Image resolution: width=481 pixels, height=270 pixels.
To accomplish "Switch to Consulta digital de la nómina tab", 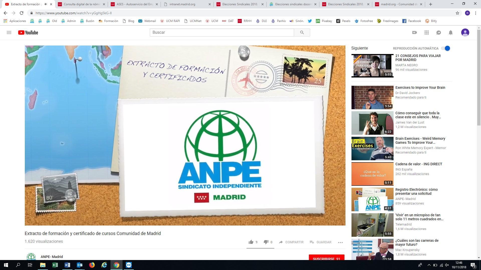I will [x=81, y=4].
